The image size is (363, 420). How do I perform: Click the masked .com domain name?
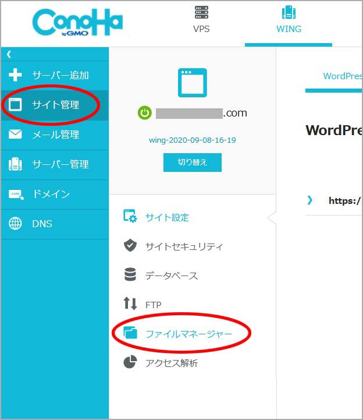click(201, 113)
